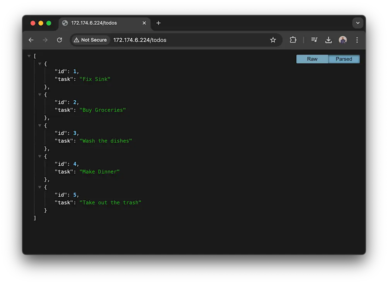Click the profile avatar icon

[x=343, y=40]
